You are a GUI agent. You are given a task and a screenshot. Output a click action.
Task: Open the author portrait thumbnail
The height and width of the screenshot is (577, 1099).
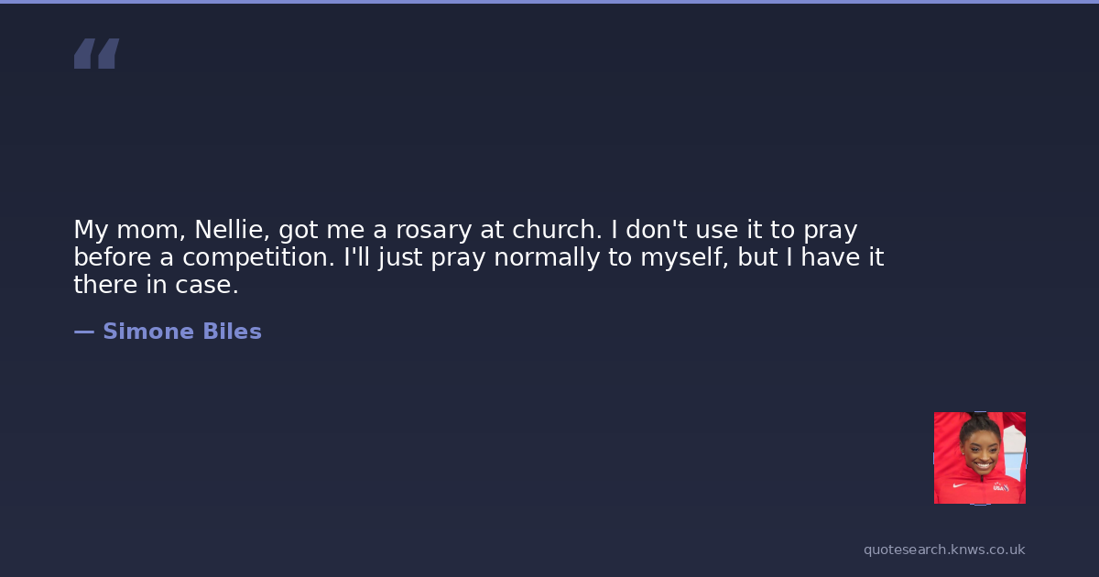[x=979, y=457]
